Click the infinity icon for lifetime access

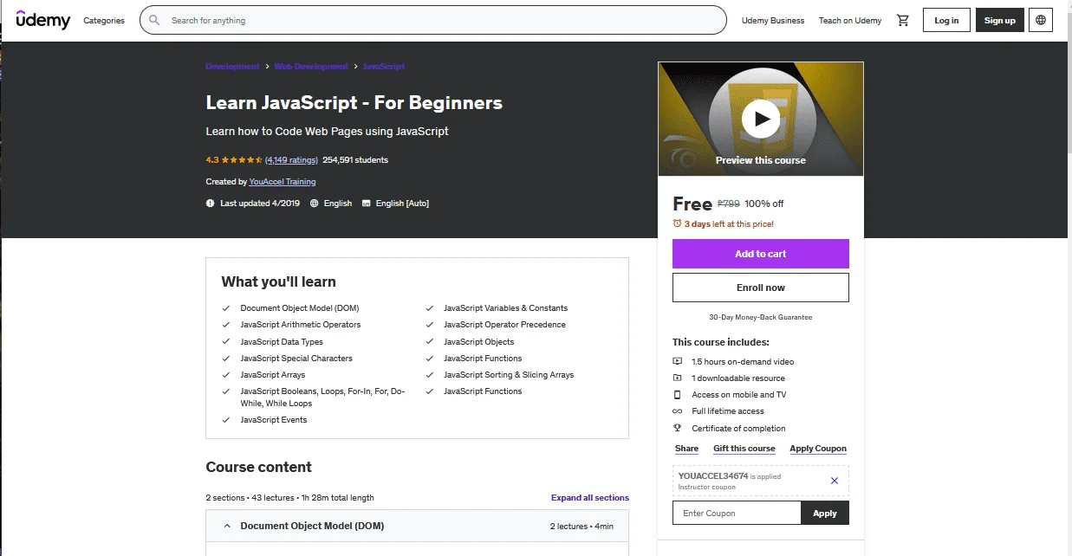678,411
